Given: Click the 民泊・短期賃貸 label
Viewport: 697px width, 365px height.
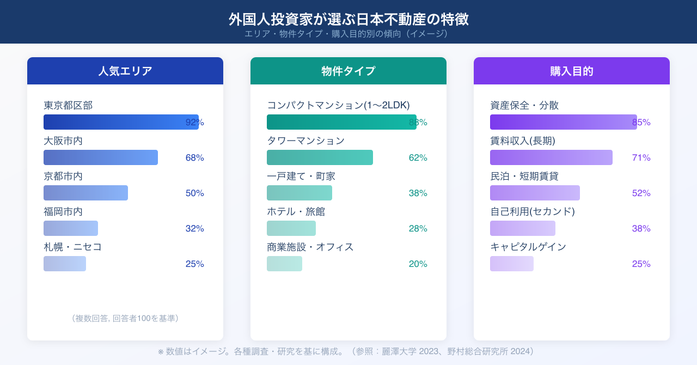Looking at the screenshot, I should click(524, 177).
